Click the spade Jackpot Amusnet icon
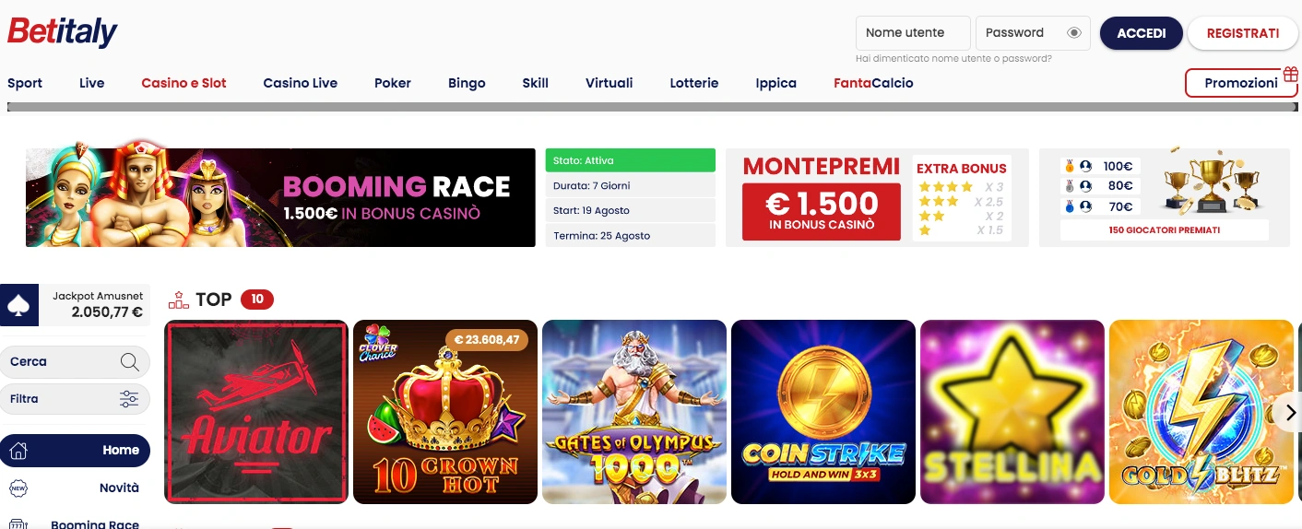The height and width of the screenshot is (529, 1302). coord(19,305)
